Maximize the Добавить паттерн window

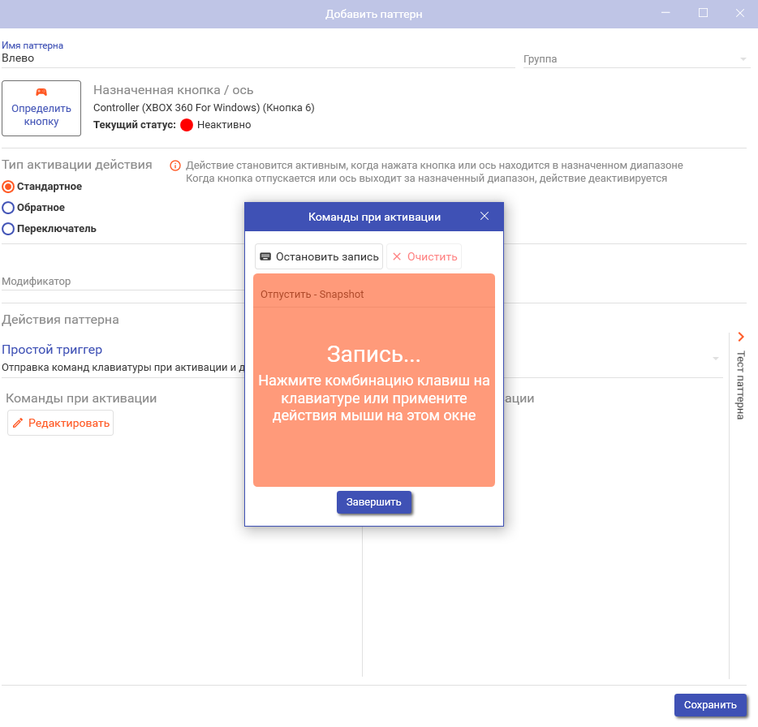click(703, 13)
